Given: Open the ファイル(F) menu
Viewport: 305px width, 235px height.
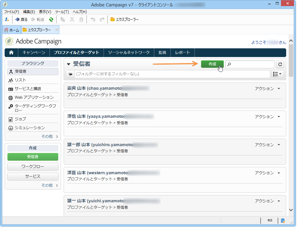Looking at the screenshot, I should (x=12, y=12).
